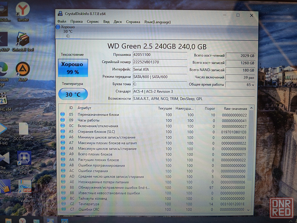This screenshot has width=297, height=223.
Task: Click status circle for Переназначенные блоки row
Action: (x=63, y=114)
